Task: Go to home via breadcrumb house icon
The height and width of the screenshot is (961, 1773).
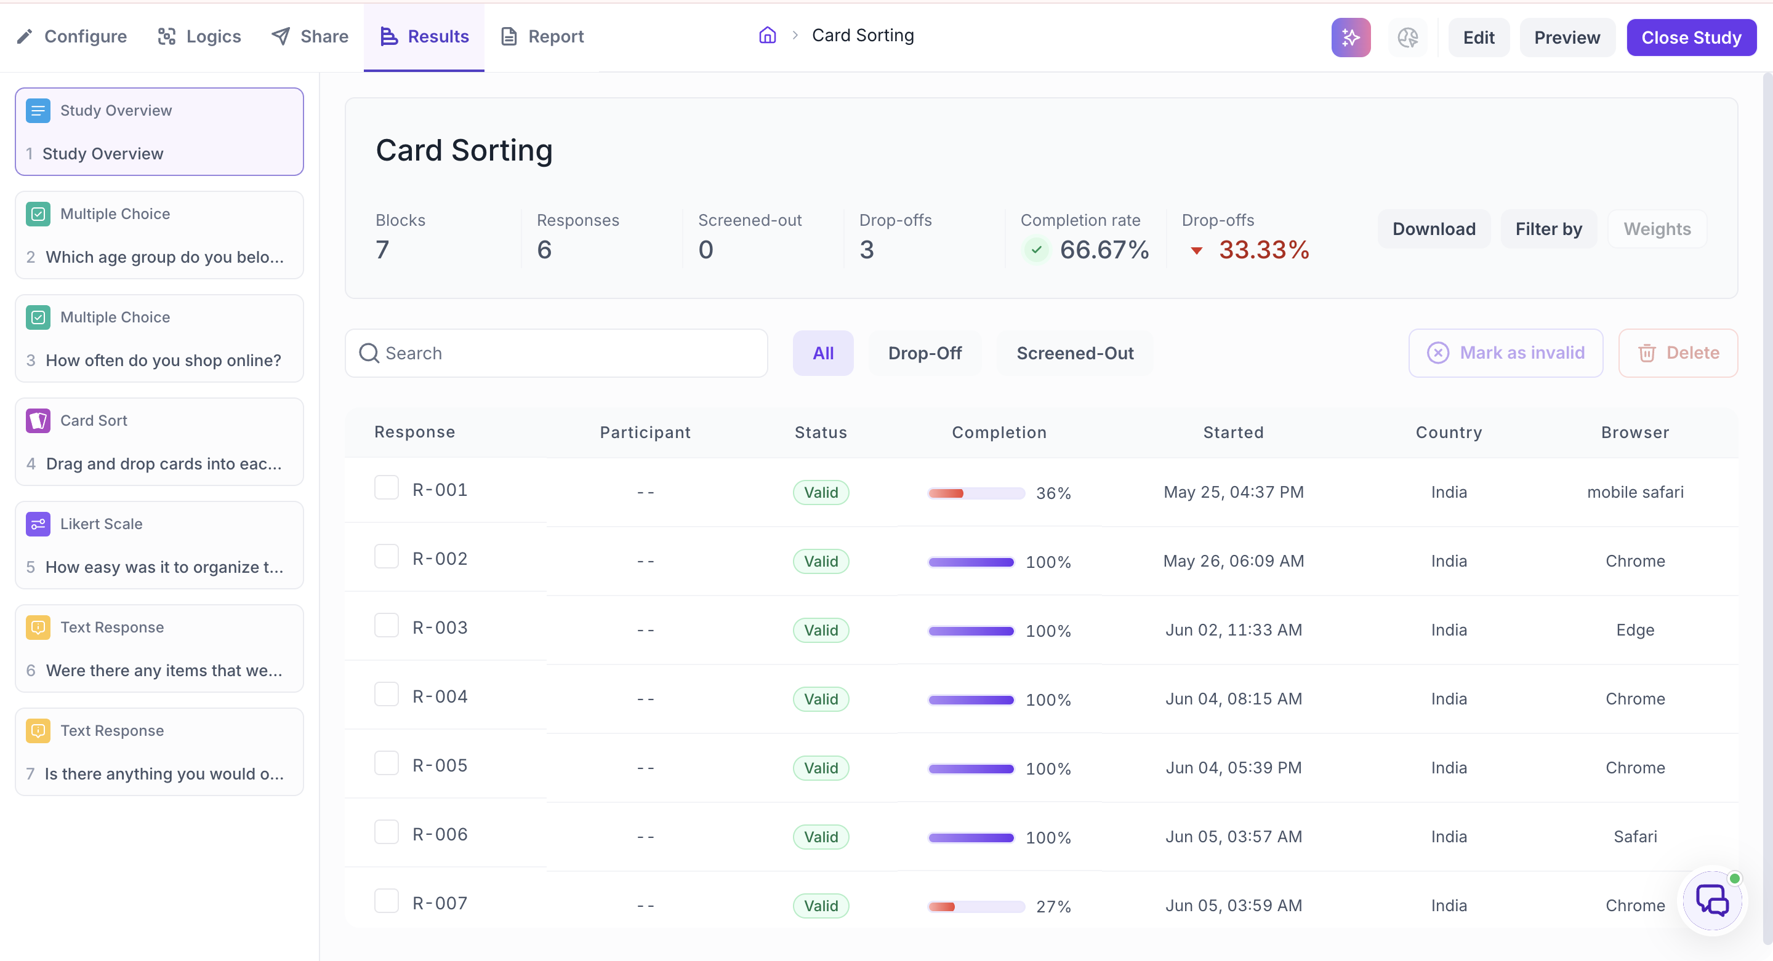Action: pos(768,35)
